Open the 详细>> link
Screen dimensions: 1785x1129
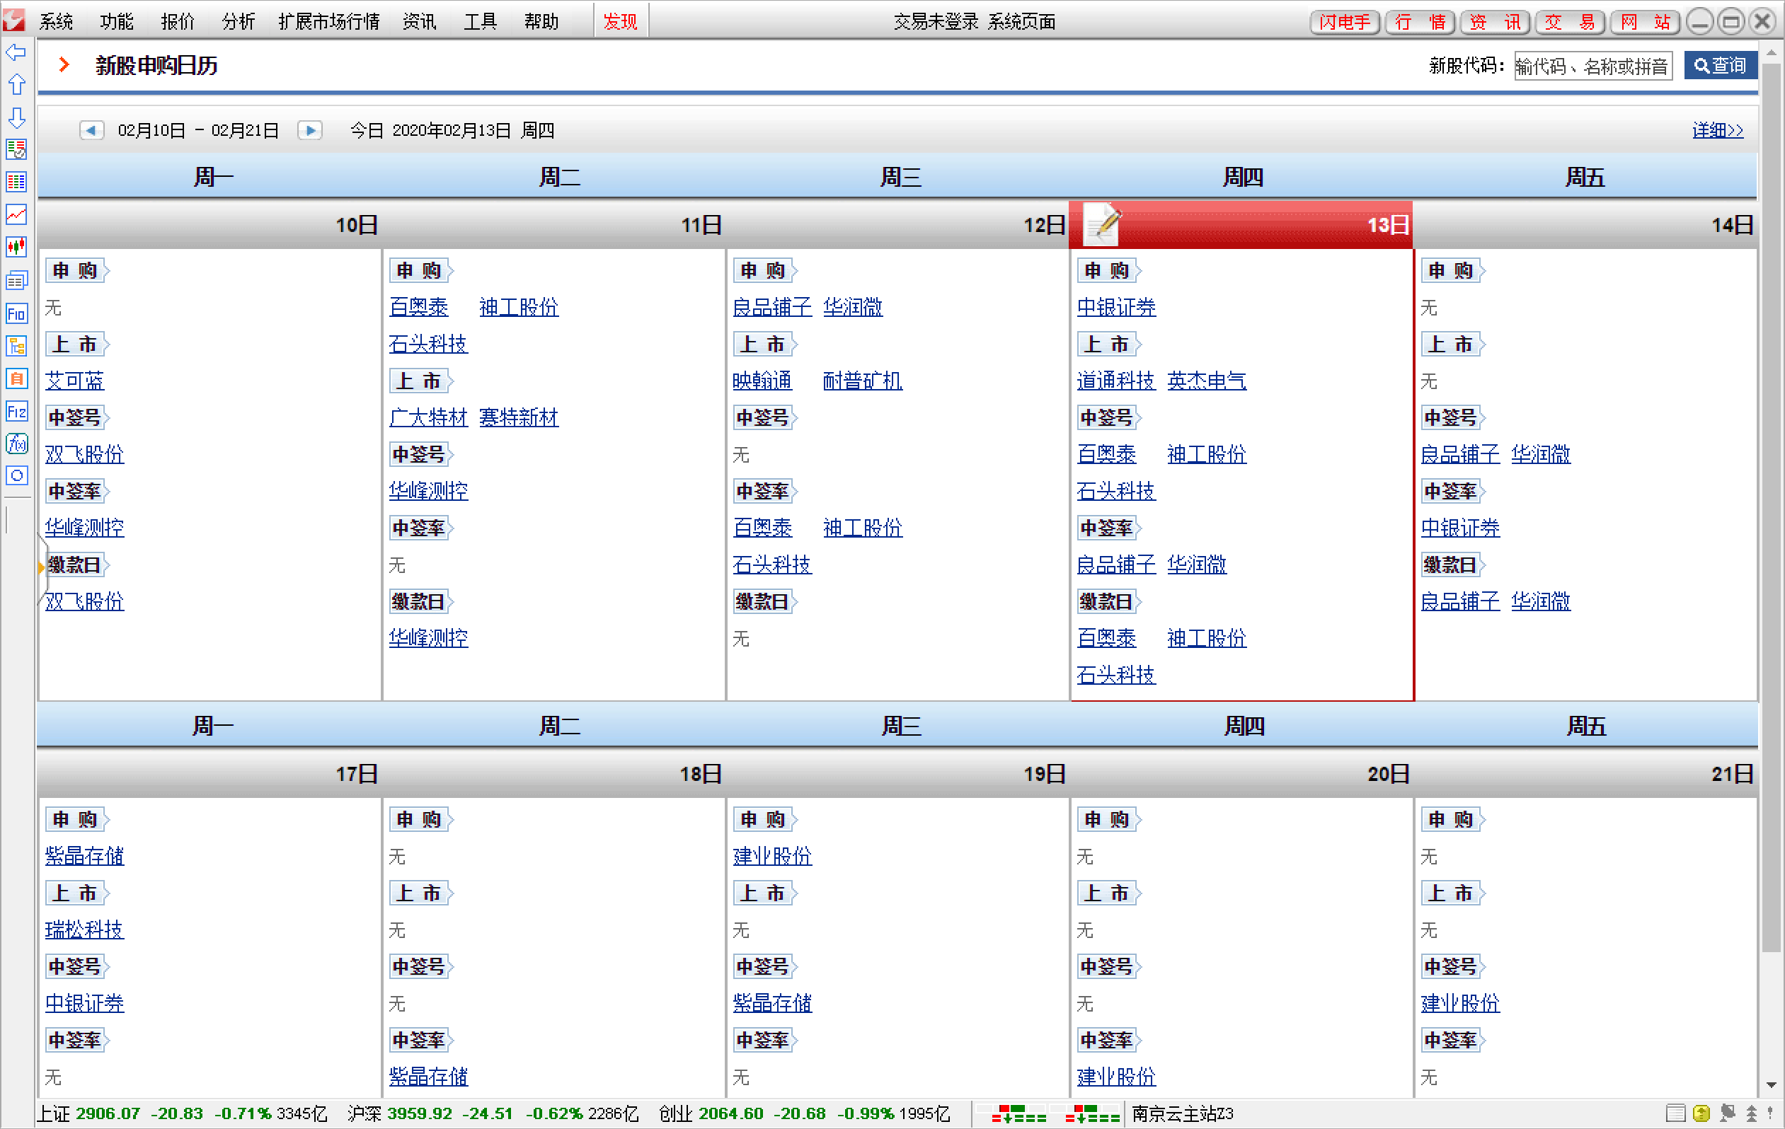tap(1718, 130)
